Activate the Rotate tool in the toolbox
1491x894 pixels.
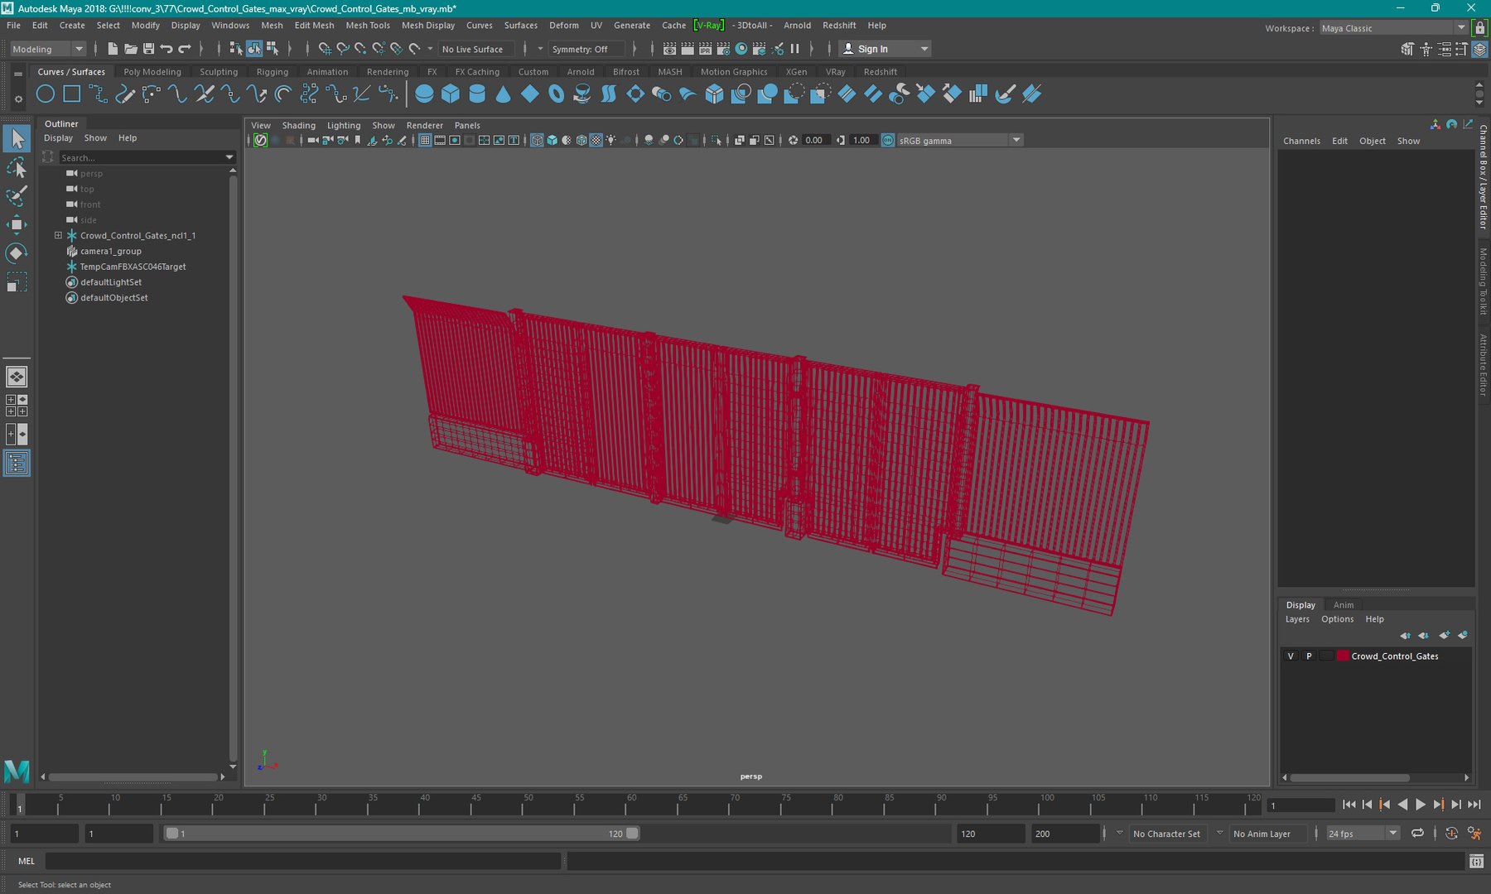click(x=17, y=252)
